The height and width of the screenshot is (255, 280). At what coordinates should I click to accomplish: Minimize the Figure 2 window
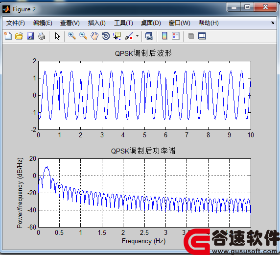click(234, 7)
